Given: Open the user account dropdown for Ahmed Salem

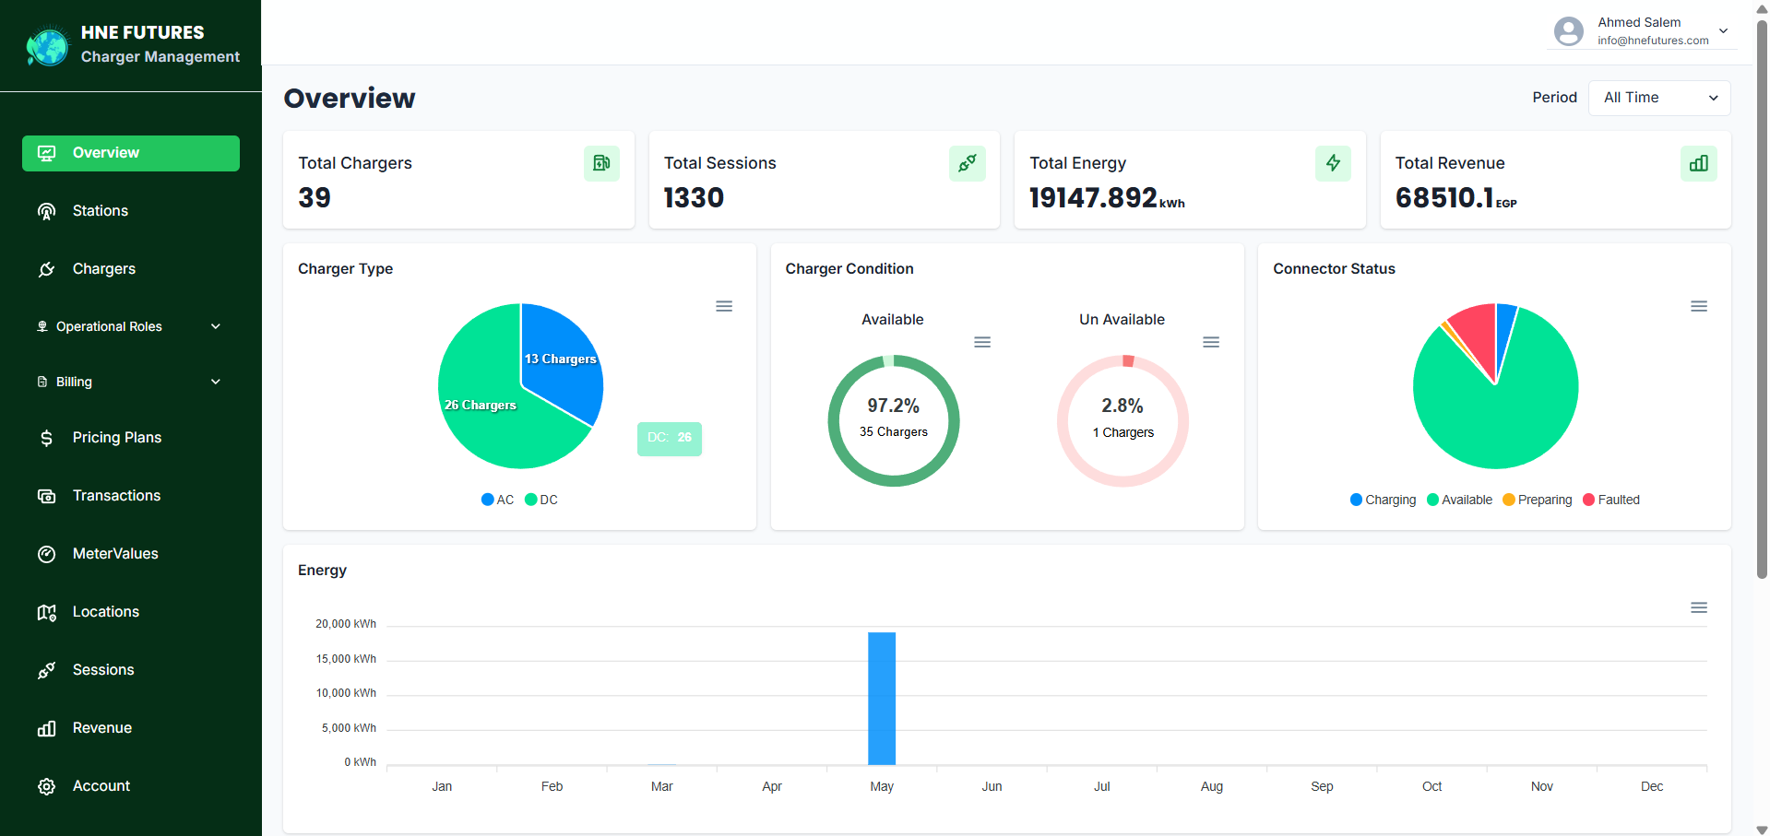Looking at the screenshot, I should [x=1723, y=30].
